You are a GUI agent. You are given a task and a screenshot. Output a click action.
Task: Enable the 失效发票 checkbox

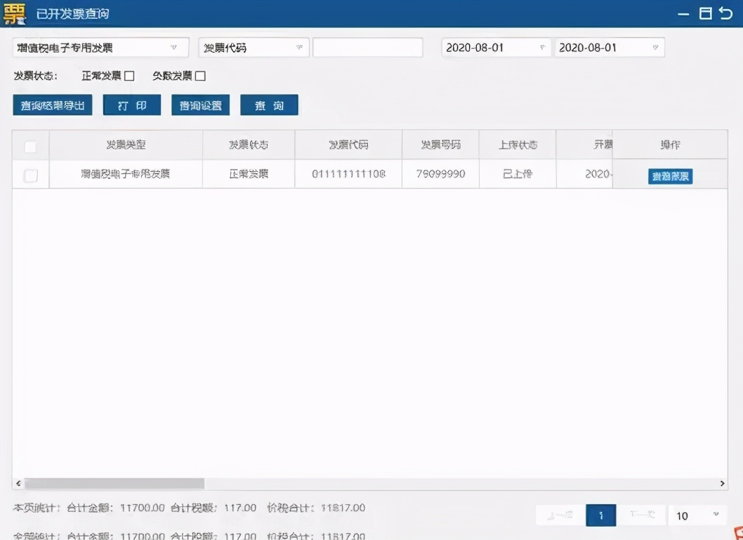[x=200, y=76]
